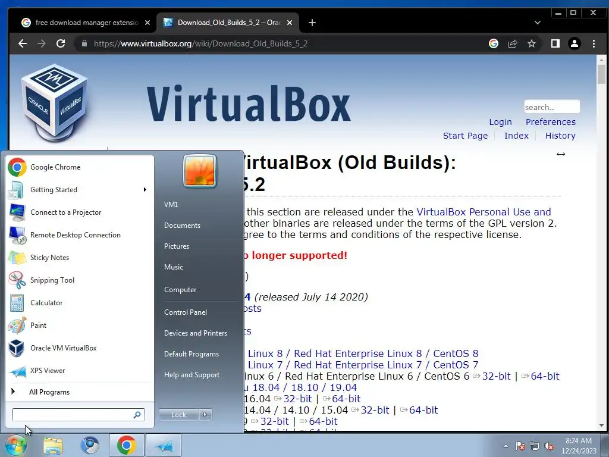Reload the VirtualBox page
The width and height of the screenshot is (609, 457).
tap(61, 43)
